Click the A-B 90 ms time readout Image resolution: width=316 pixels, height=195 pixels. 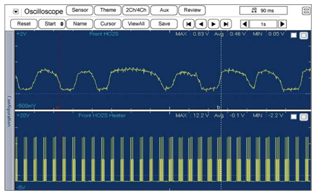[263, 10]
